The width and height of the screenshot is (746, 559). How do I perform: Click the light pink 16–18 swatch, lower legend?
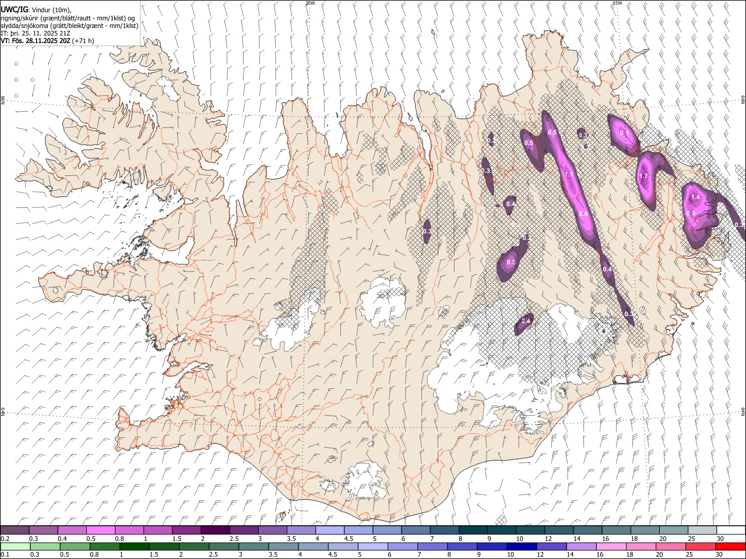pos(610,546)
